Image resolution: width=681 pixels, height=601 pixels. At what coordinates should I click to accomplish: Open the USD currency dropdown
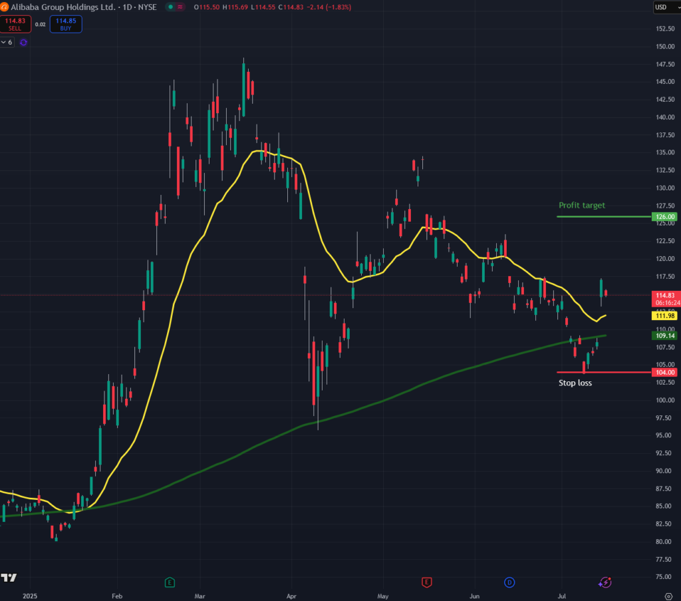[667, 7]
